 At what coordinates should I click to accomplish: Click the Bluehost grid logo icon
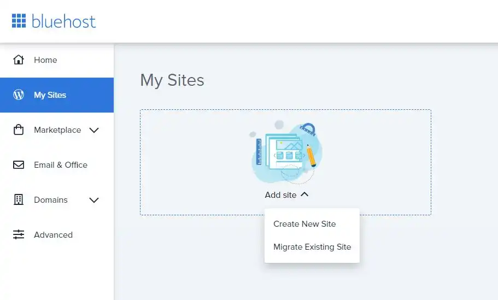pyautogui.click(x=19, y=21)
